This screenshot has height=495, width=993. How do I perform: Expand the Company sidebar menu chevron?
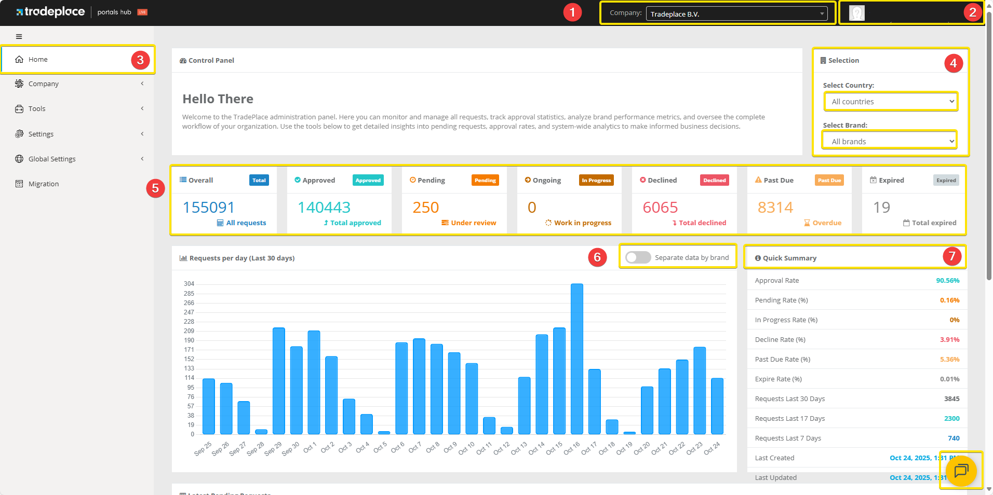(x=142, y=84)
